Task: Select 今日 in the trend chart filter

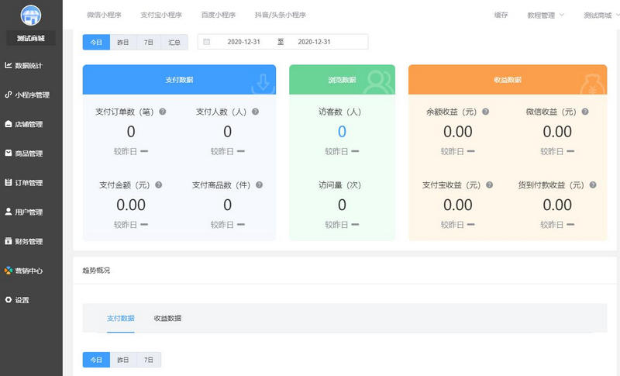Action: (x=96, y=360)
